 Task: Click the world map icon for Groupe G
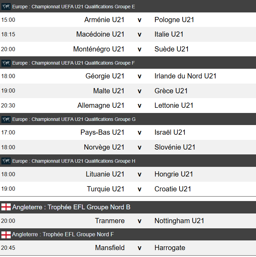pyautogui.click(x=6, y=119)
